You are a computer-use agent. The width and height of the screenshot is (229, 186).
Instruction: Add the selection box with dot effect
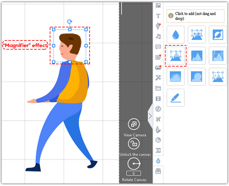pyautogui.click(x=218, y=77)
